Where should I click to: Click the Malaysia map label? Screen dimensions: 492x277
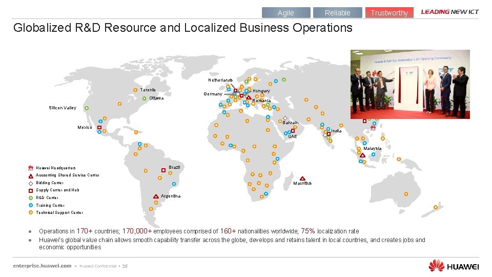[373, 148]
